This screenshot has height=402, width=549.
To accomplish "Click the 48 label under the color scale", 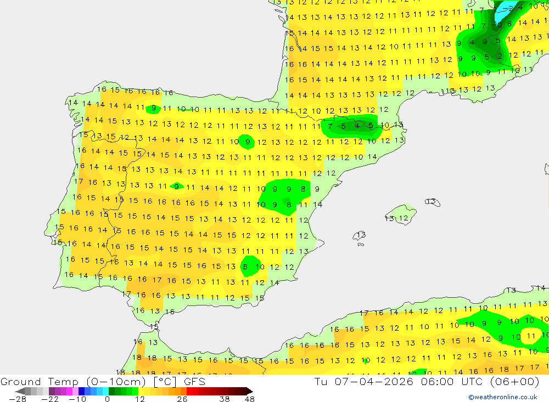I will click(250, 399).
